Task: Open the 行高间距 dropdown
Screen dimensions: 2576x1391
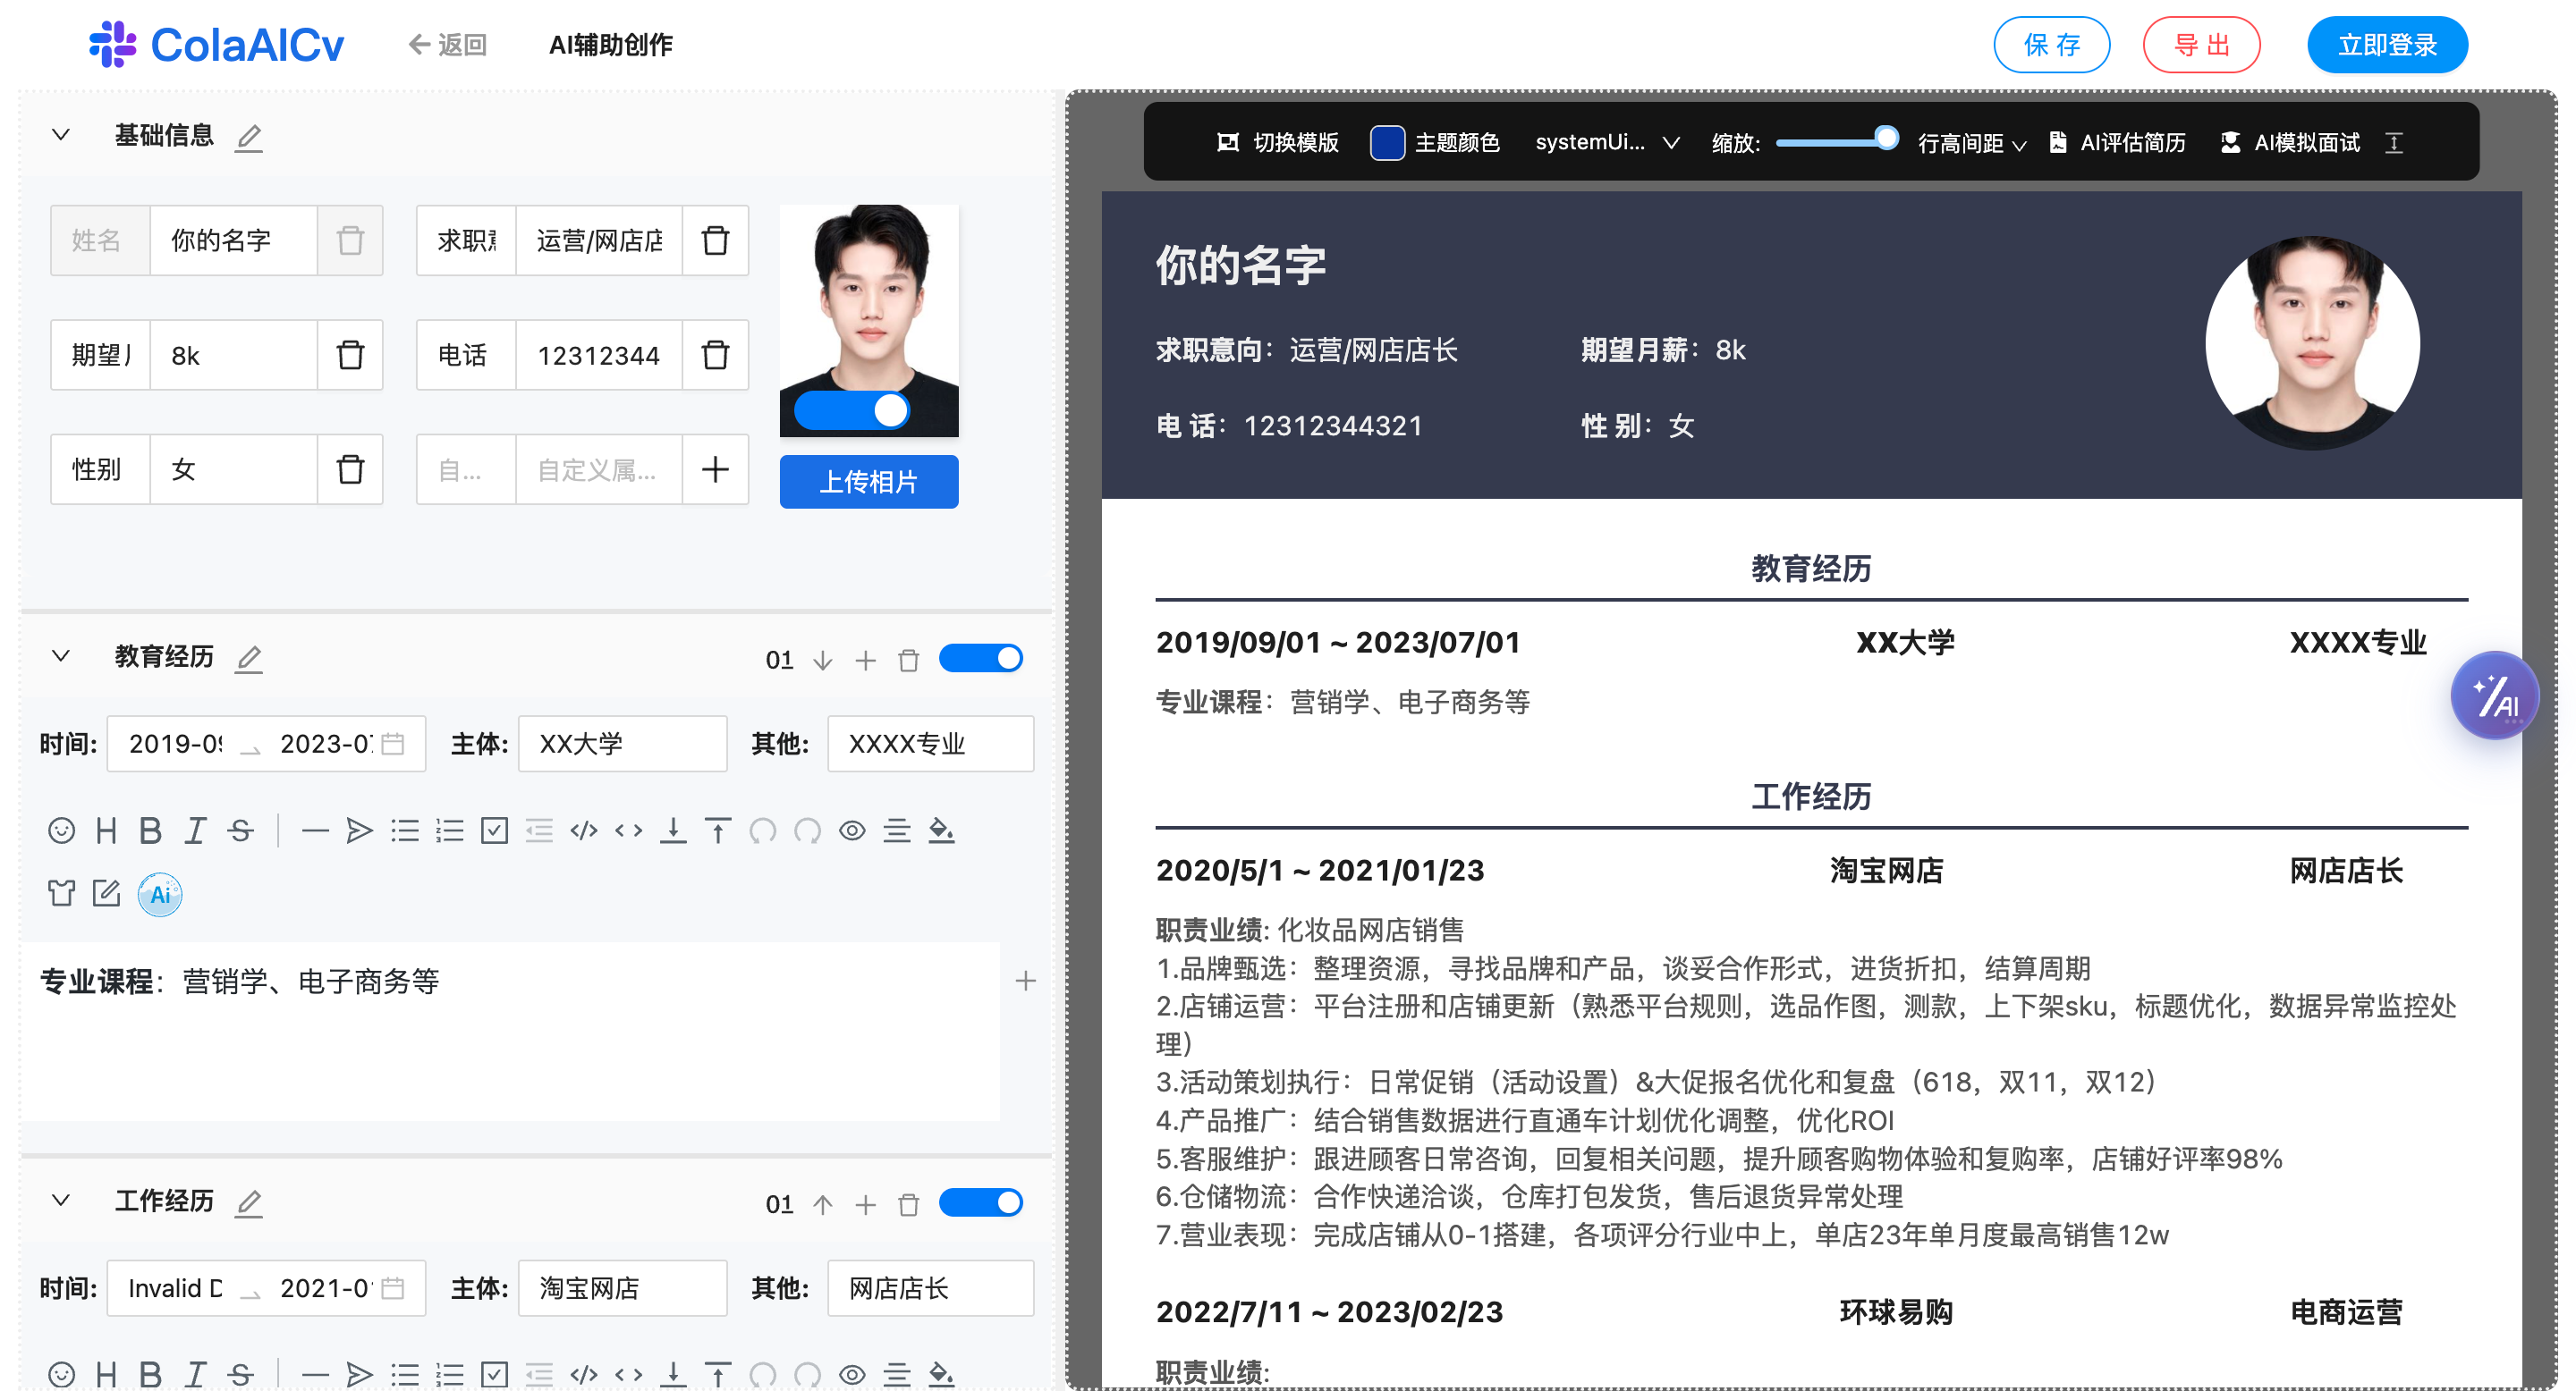Action: [x=1971, y=144]
